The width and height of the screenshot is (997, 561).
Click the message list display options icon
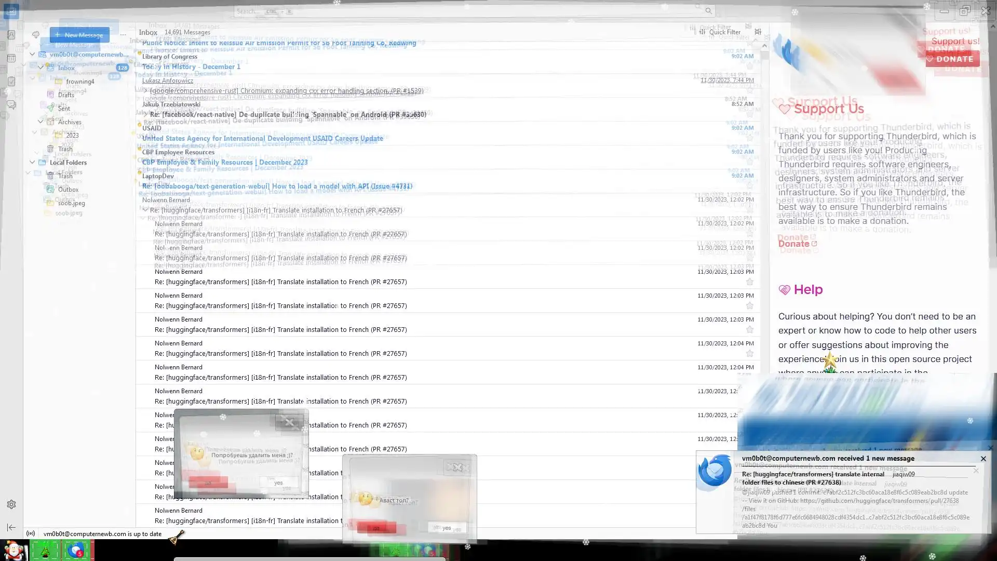758,32
